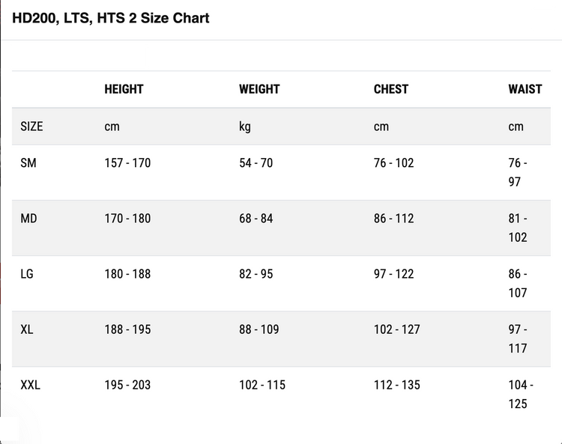
Task: Click weight value 102 - 115
Action: click(x=262, y=385)
